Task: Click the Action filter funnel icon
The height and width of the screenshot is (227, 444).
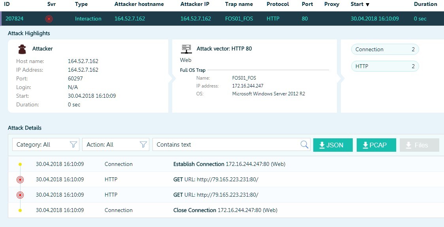Action: pyautogui.click(x=143, y=145)
